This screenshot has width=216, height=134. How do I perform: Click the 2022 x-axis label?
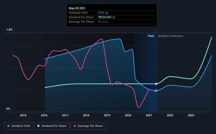coord(170,115)
